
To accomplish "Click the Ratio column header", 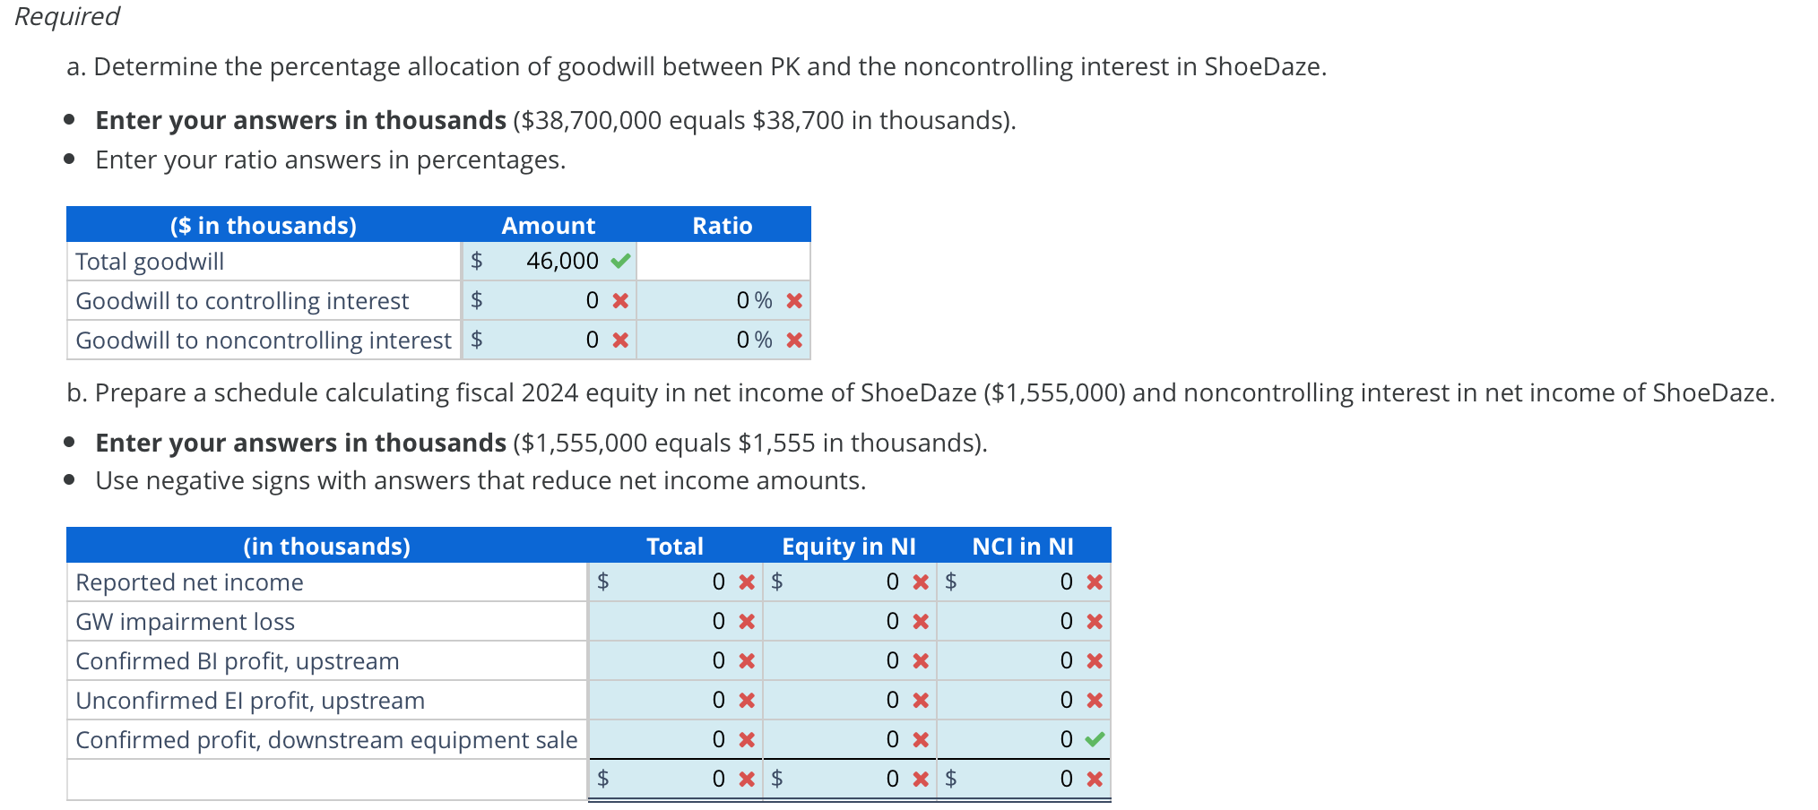I will pyautogui.click(x=722, y=225).
